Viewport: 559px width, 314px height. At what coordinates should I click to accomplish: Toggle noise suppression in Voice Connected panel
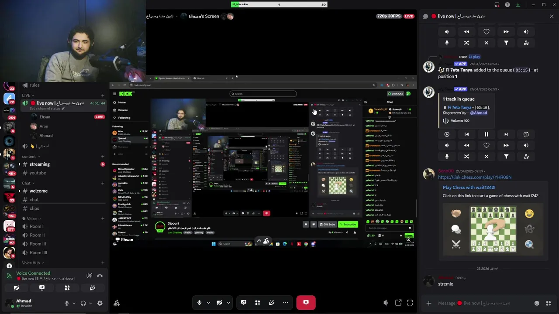[x=89, y=276]
